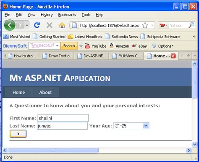Open the list all tabs dropdown

click(195, 56)
